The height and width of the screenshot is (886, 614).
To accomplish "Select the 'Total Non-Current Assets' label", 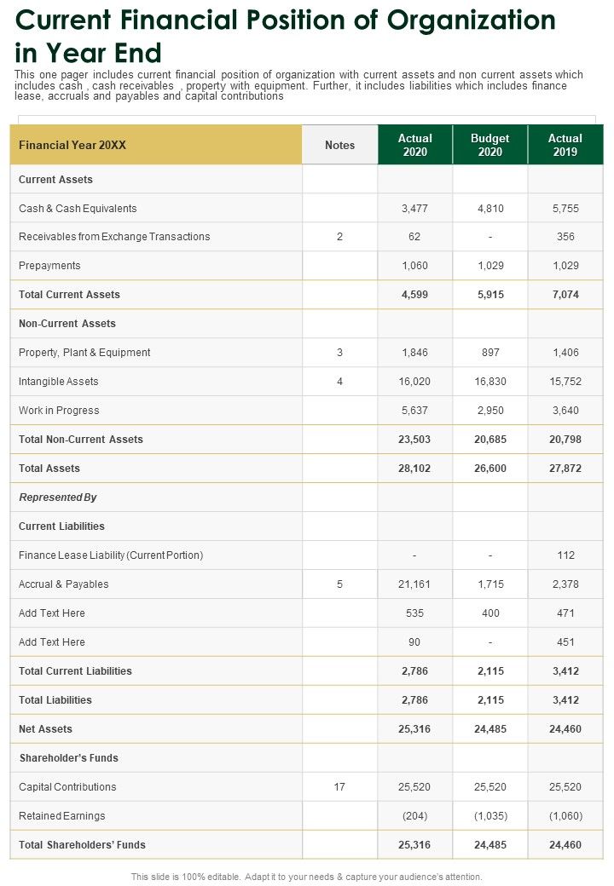I will pos(81,440).
